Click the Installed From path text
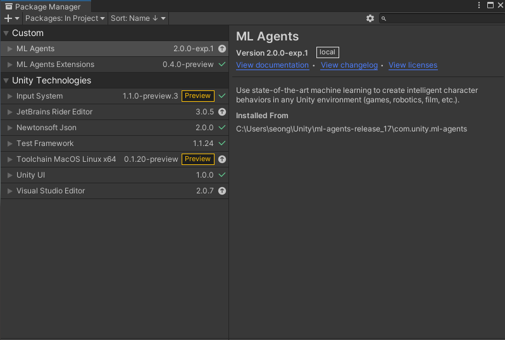505x340 pixels. coord(351,129)
